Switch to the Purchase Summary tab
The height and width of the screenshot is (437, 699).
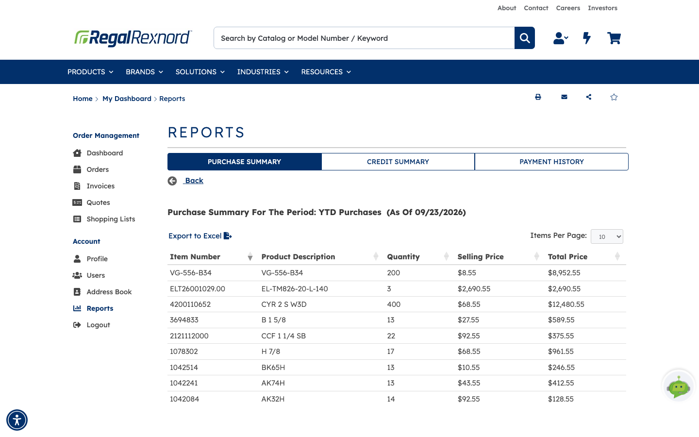click(x=245, y=162)
